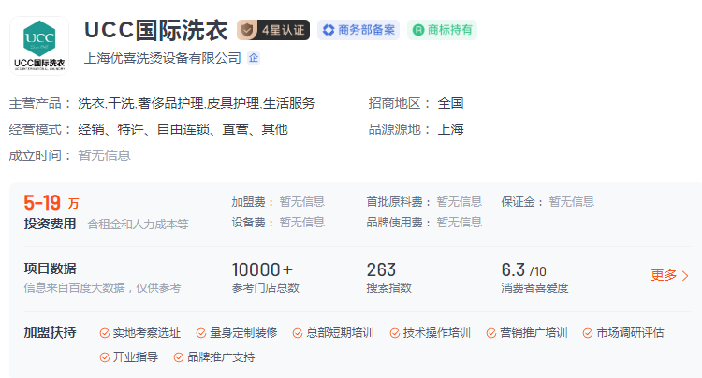Image resolution: width=702 pixels, height=378 pixels.
Task: Click the 信息来自百度大数据 disclaimer text
Action: point(103,288)
